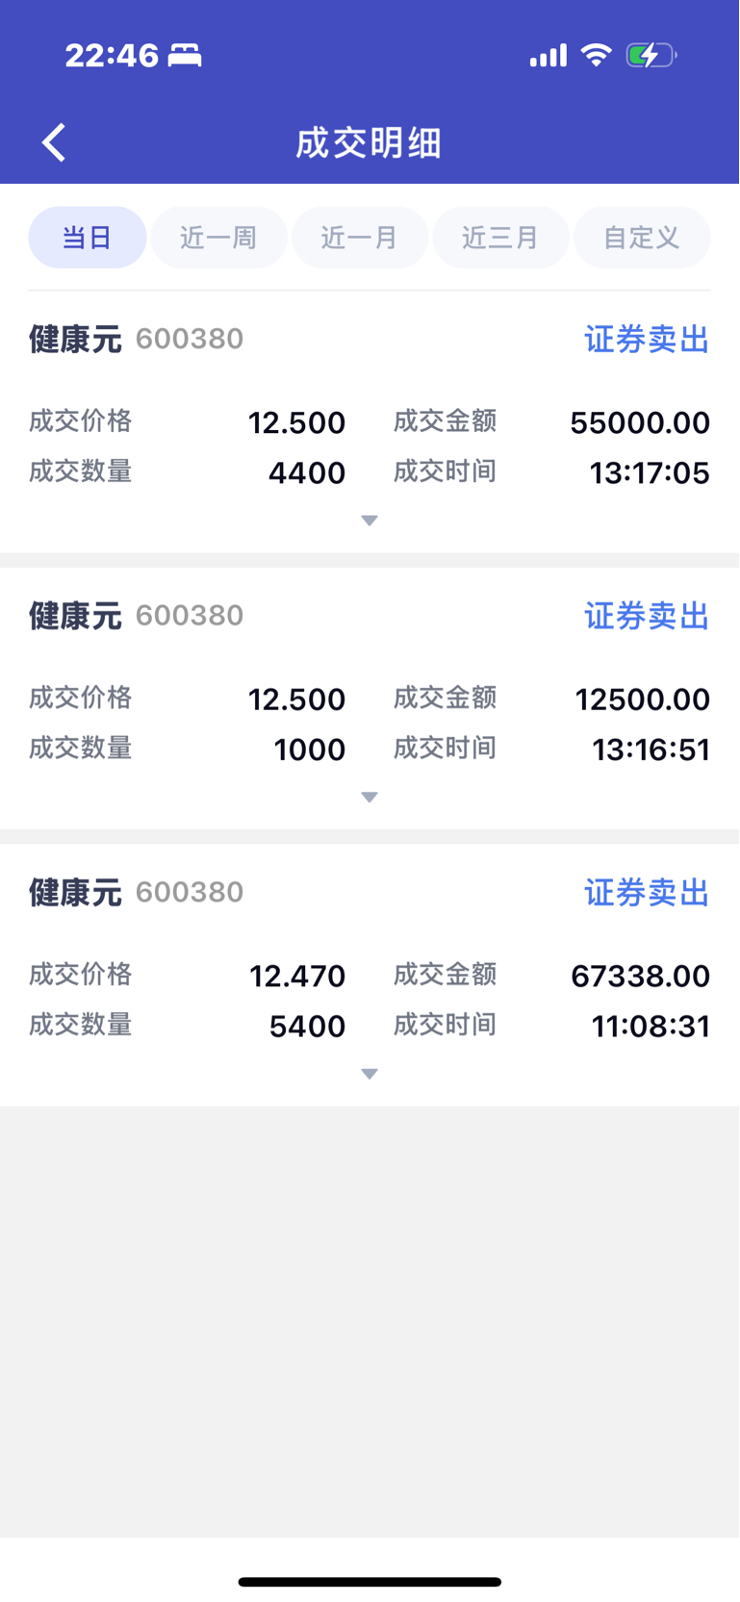
Task: Expand the 11:08:31 trade details arrow
Action: 370,1074
